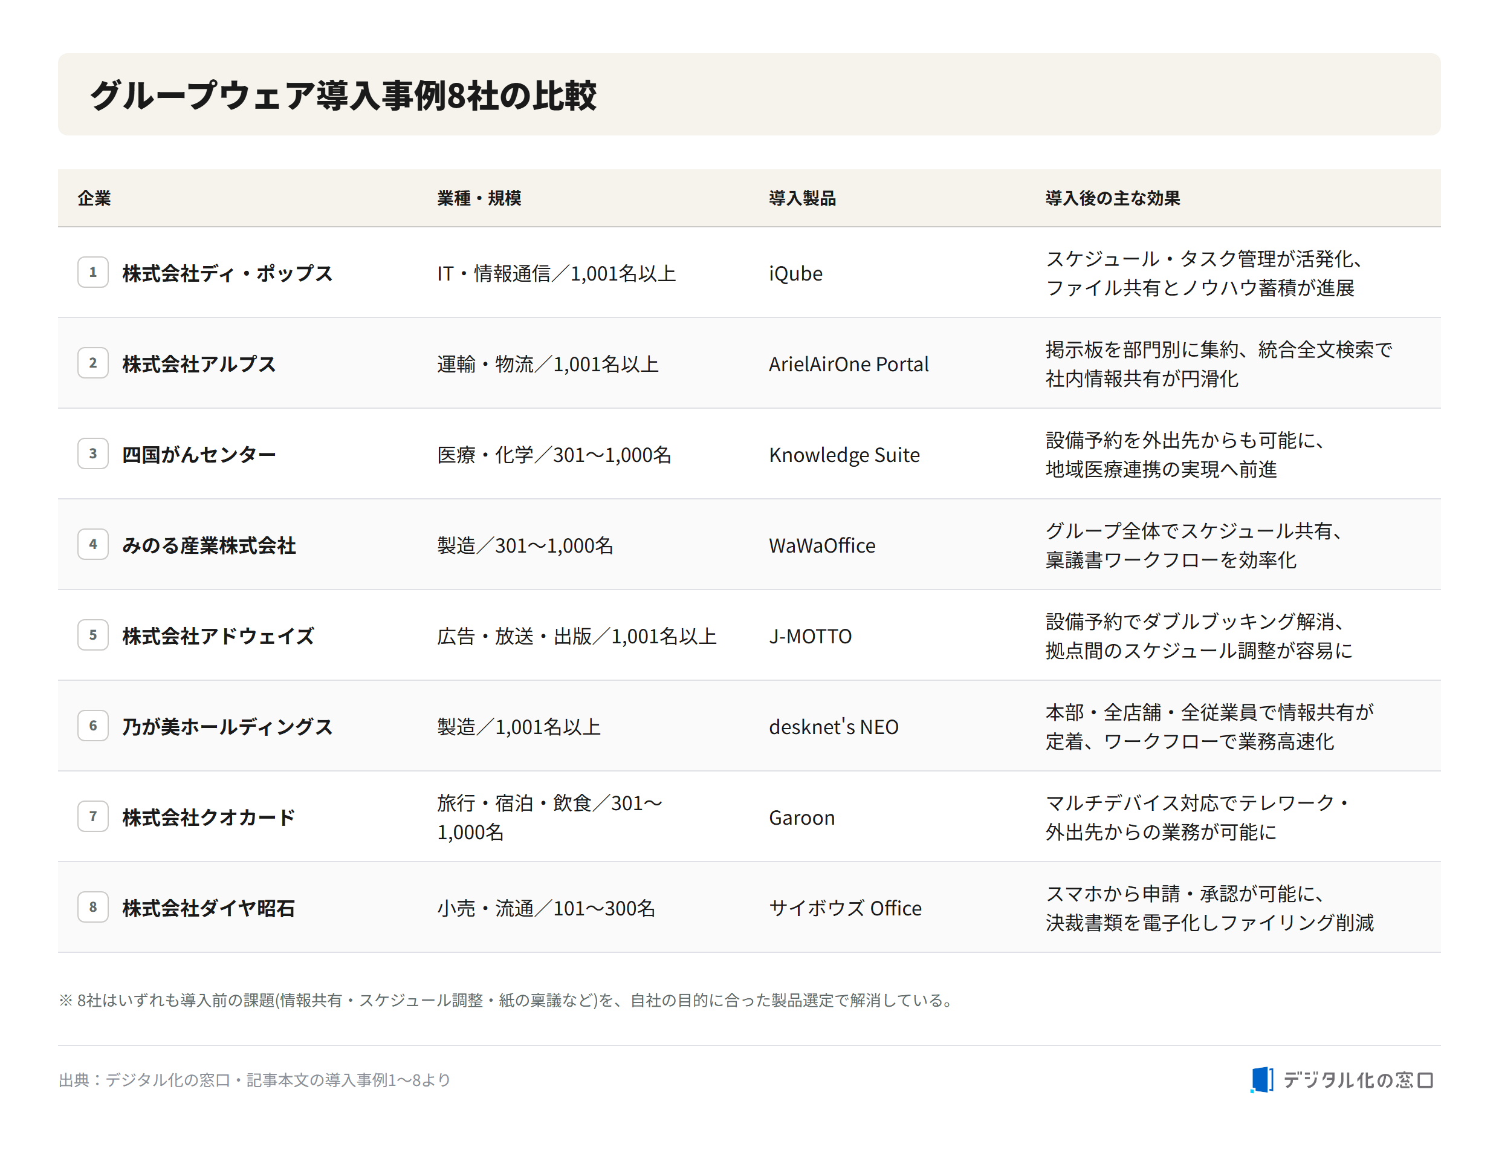Click the ArielAirOne Portal product cell
This screenshot has height=1150, width=1499.
849,363
